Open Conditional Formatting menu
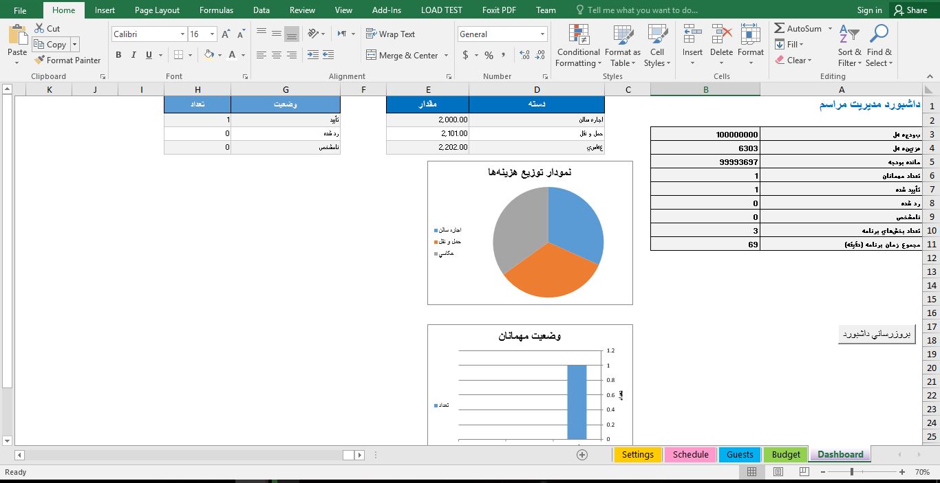The width and height of the screenshot is (940, 483). tap(578, 46)
